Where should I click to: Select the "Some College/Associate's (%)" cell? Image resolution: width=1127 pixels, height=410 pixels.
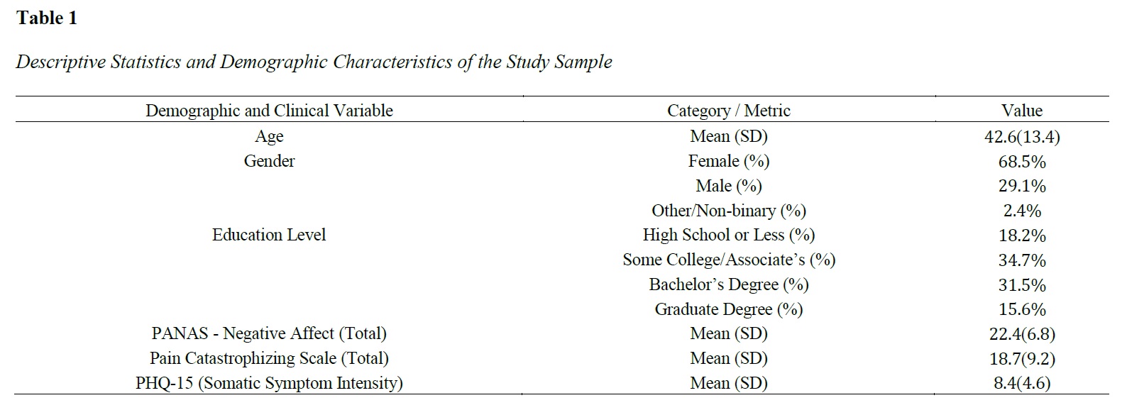coord(728,260)
